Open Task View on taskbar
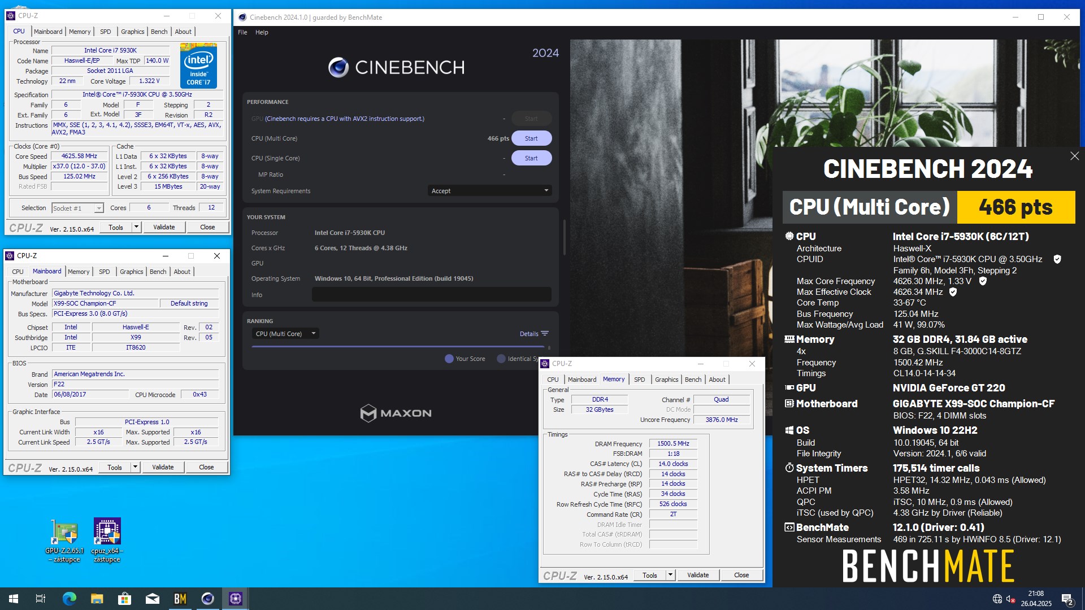 (41, 599)
